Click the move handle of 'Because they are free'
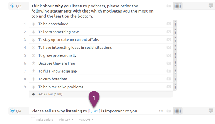This screenshot has height=124, width=215. coord(34,63)
